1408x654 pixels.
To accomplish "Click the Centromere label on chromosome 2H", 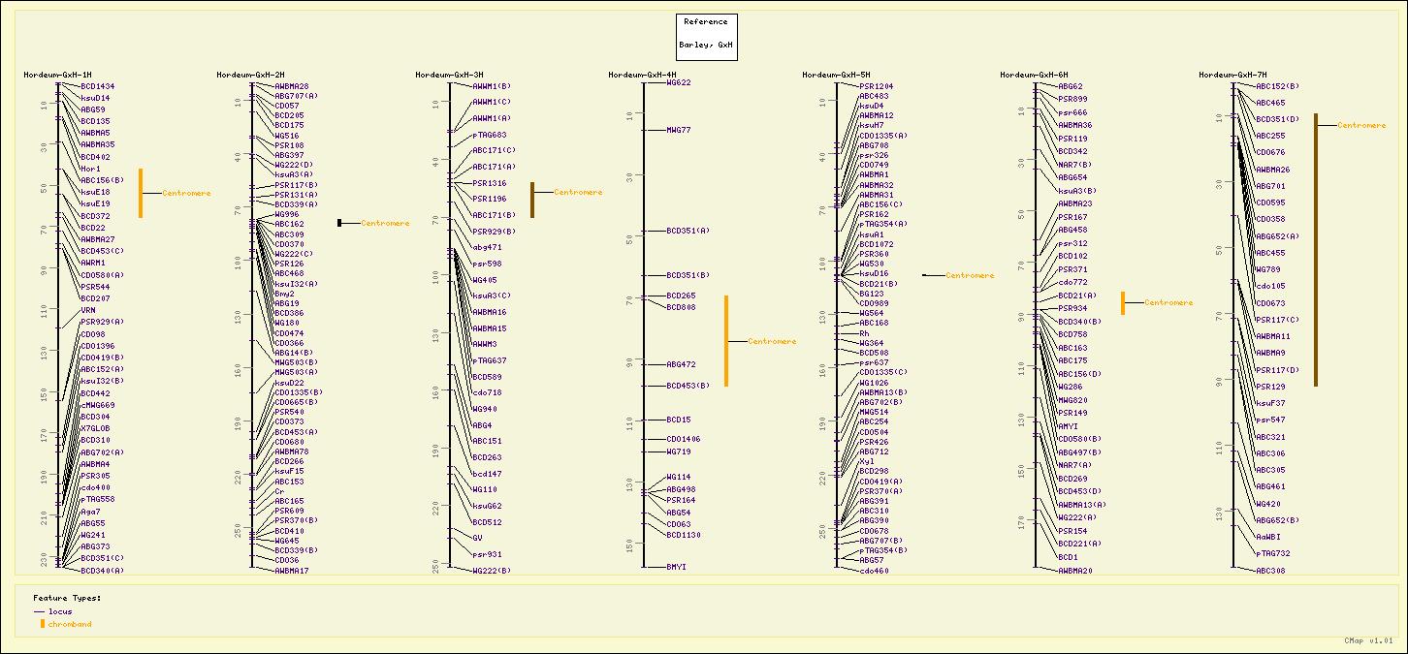I will click(x=385, y=223).
